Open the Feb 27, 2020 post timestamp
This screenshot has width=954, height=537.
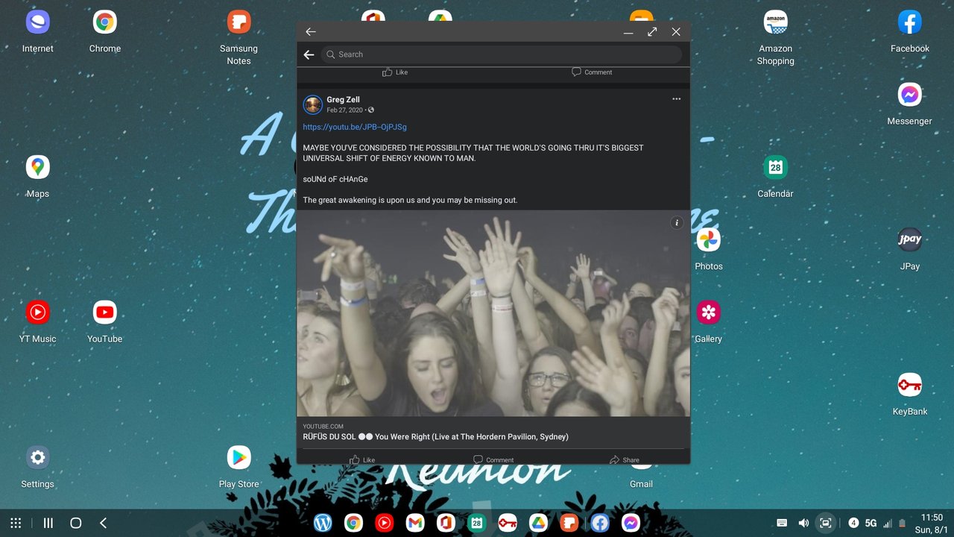(x=344, y=110)
